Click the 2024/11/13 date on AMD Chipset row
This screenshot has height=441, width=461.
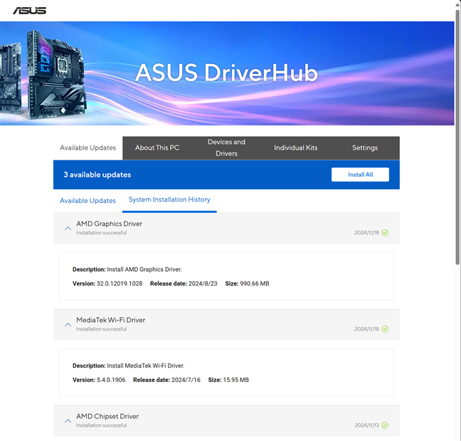366,425
